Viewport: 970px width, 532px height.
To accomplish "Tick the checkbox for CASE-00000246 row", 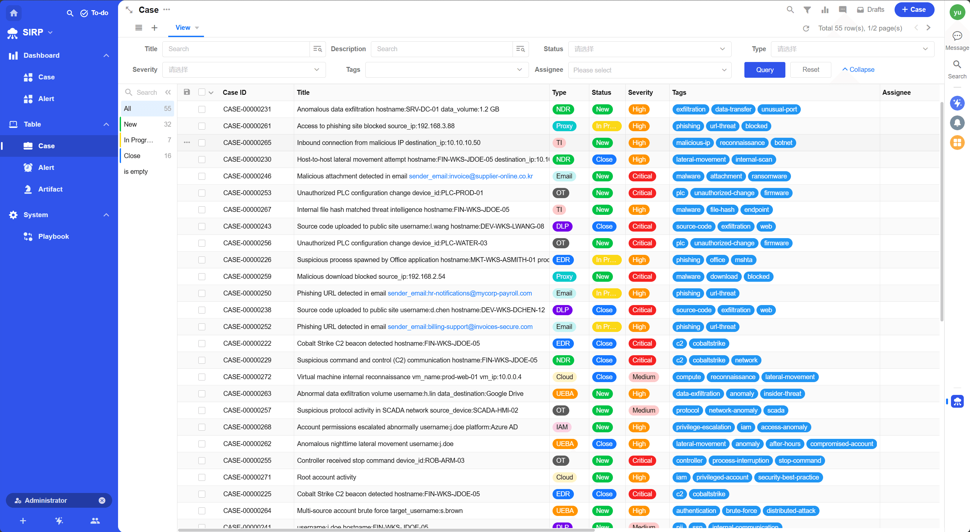I will tap(202, 176).
